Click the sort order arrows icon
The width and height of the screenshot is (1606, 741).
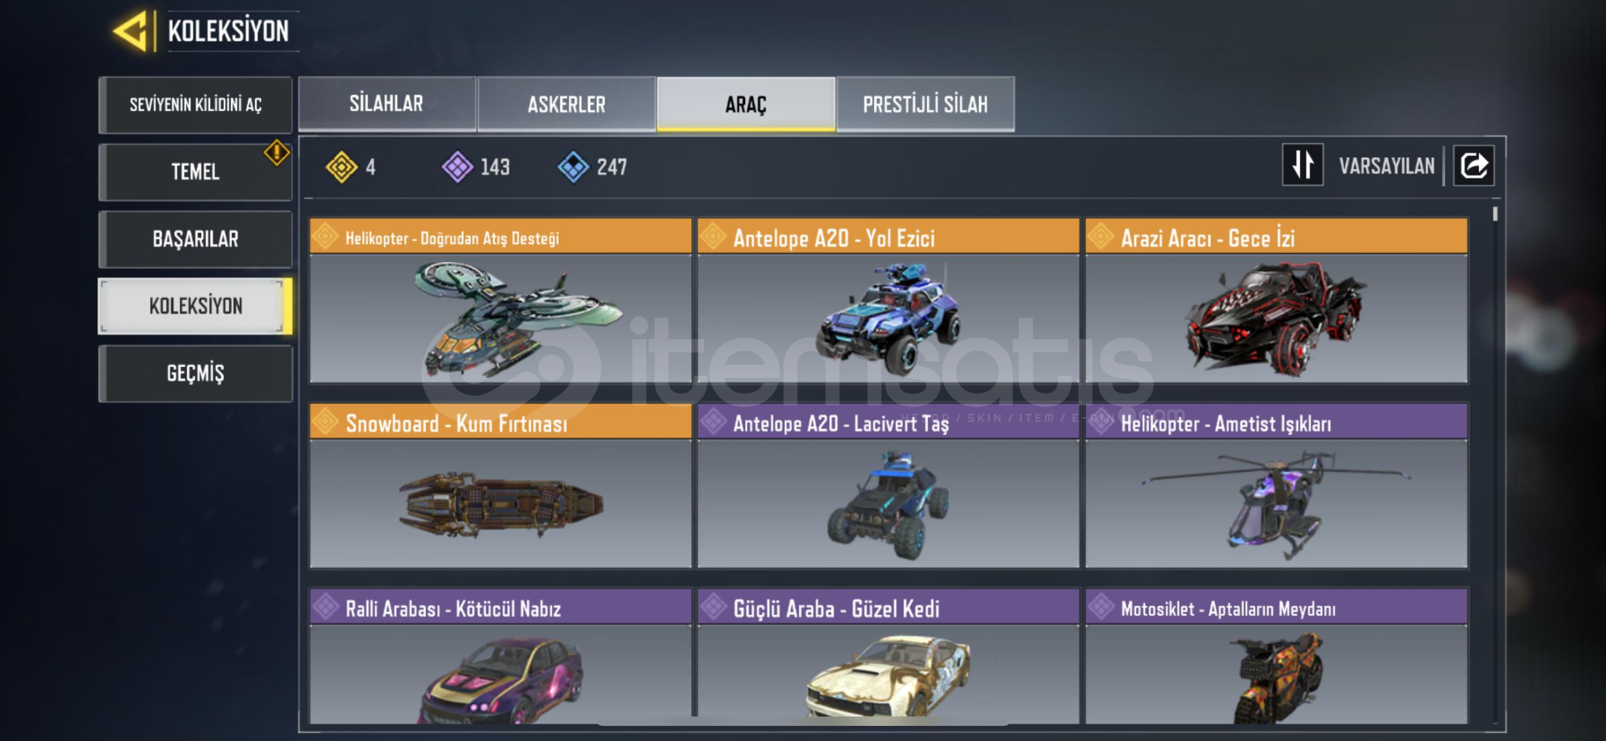tap(1302, 165)
